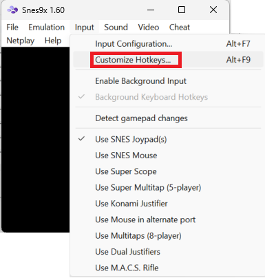Select Detect gamepad changes

(x=168, y=118)
